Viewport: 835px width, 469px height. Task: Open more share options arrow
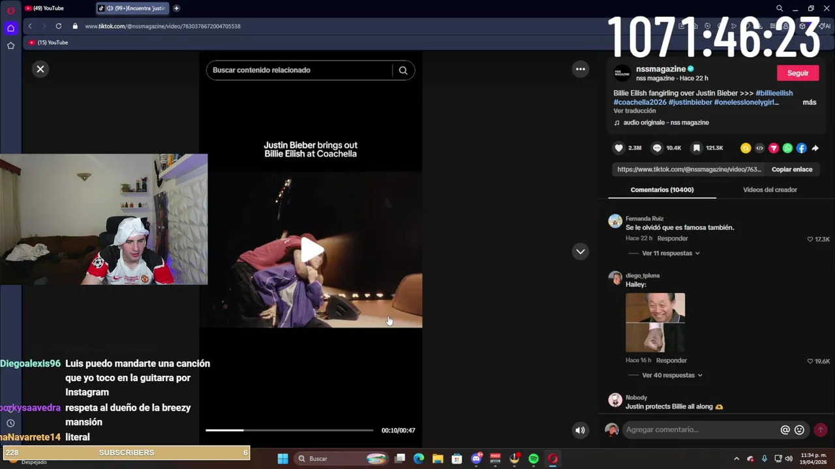coord(815,148)
